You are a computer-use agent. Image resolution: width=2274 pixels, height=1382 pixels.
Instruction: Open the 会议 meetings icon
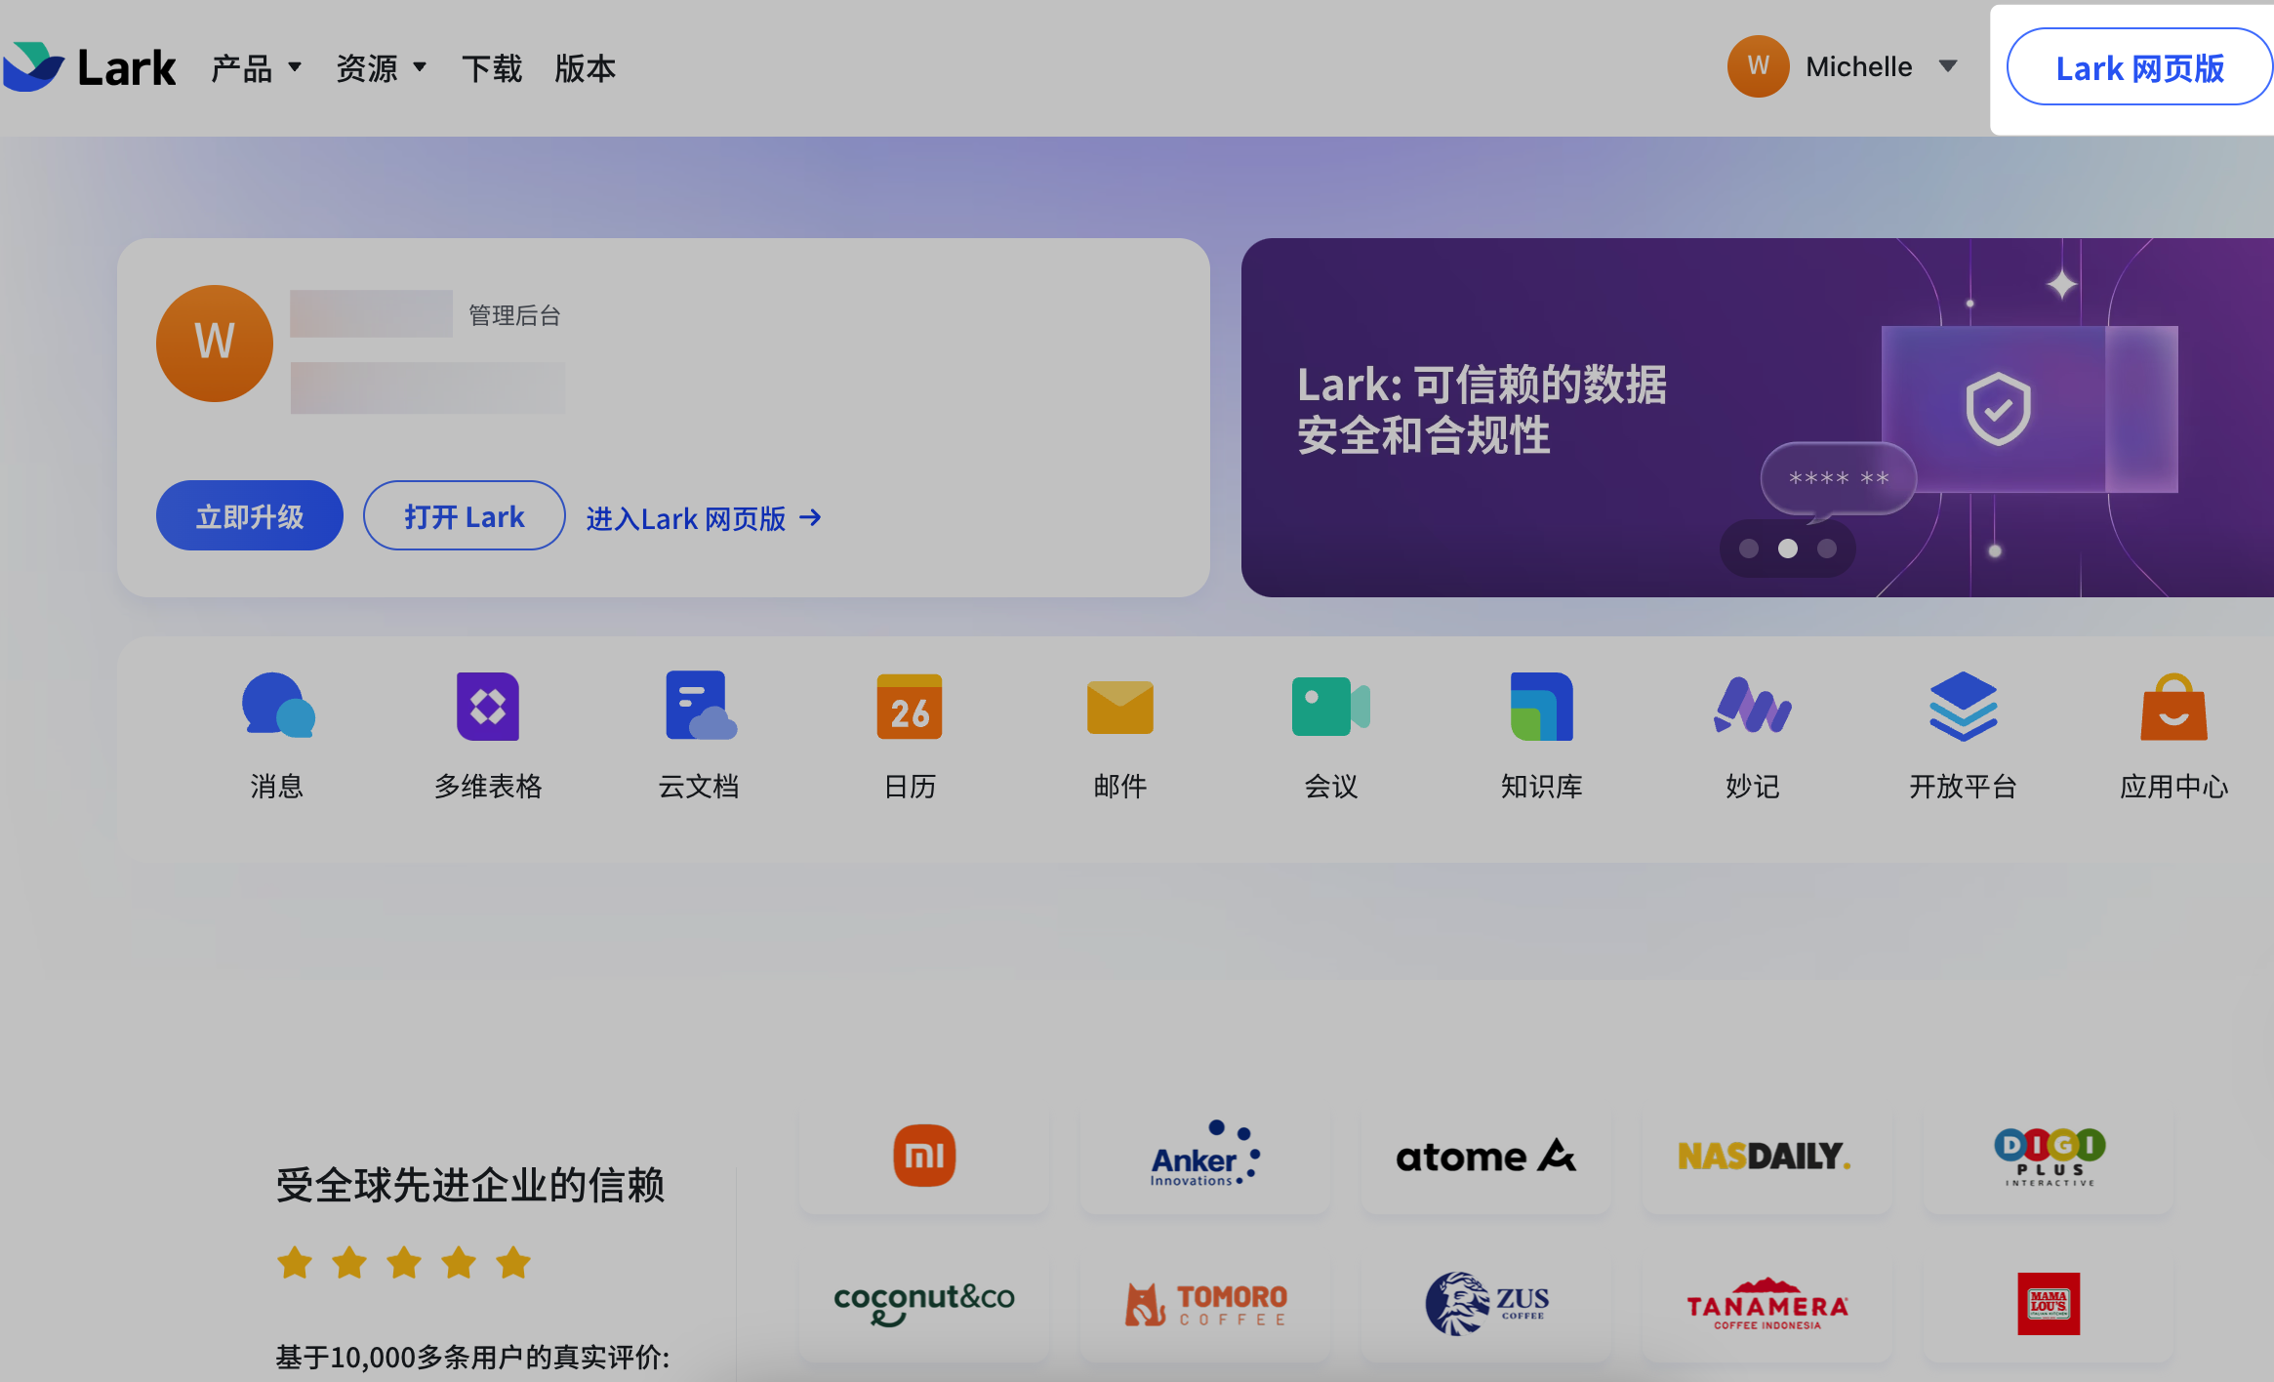1331,706
